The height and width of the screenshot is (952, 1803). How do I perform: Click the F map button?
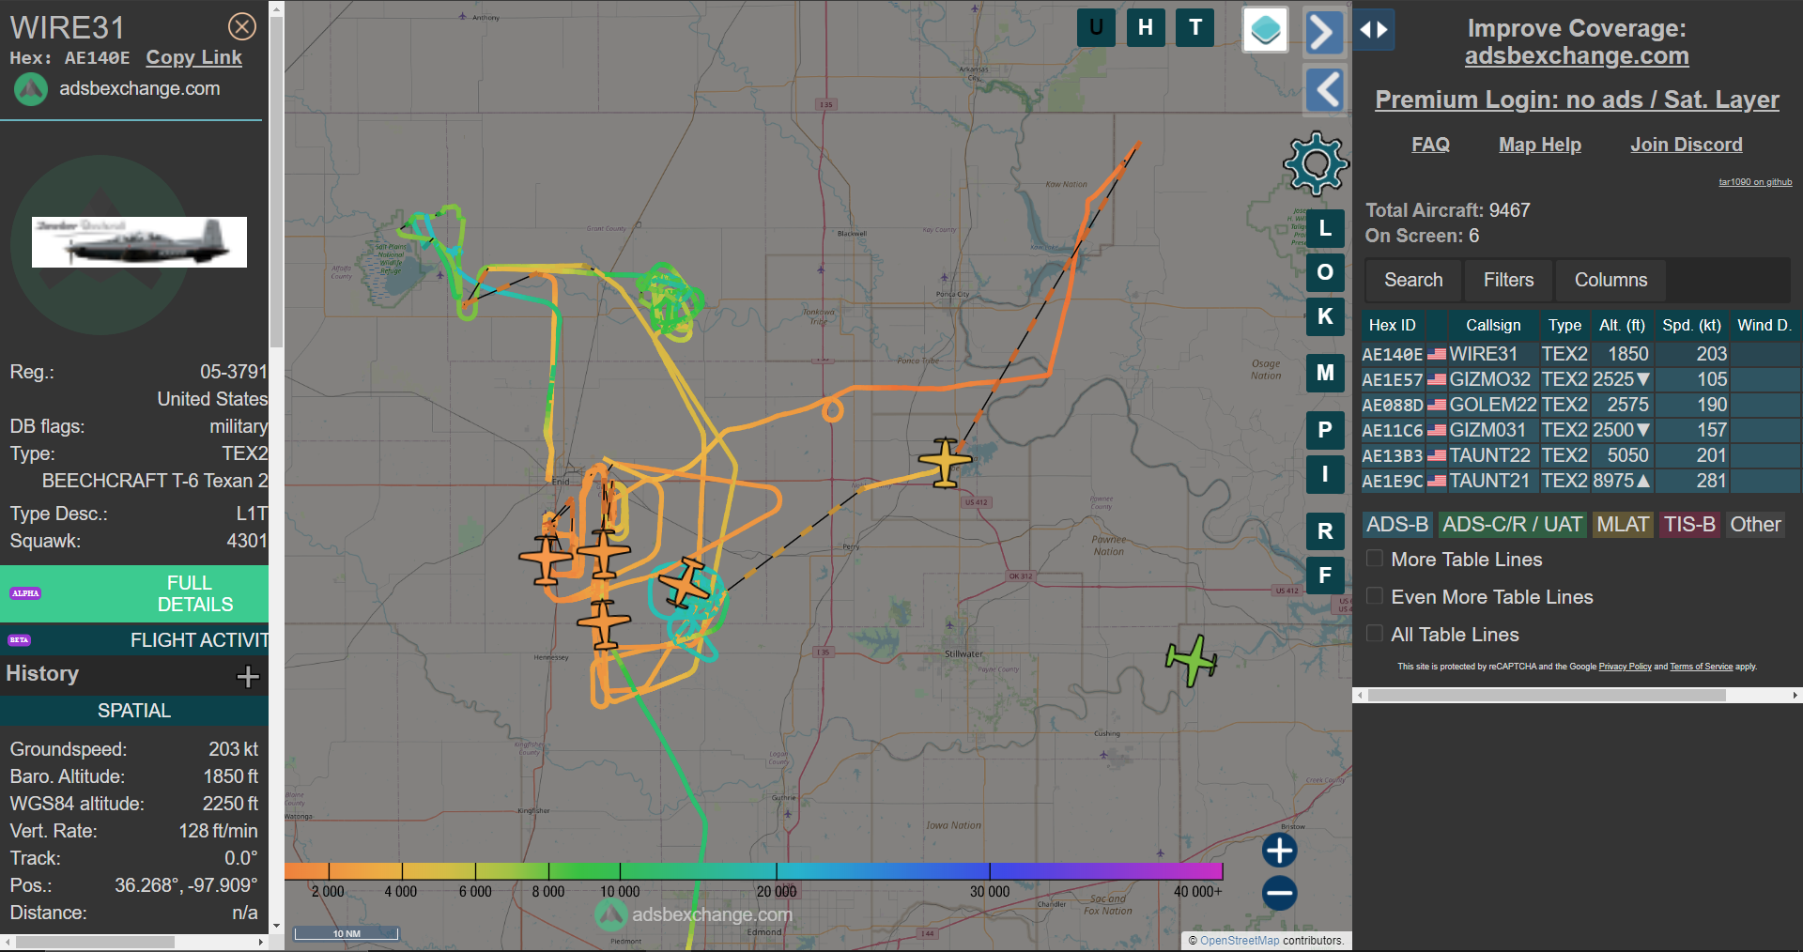1325,576
